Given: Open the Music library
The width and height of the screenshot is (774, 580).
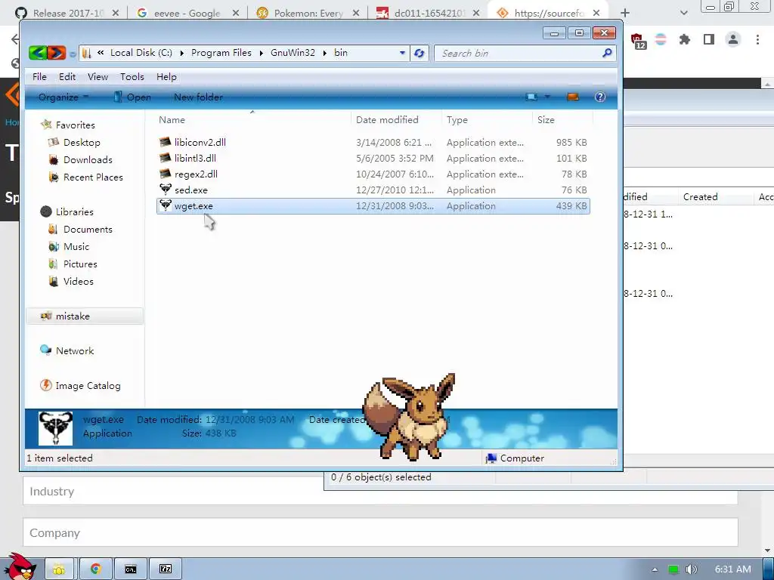Looking at the screenshot, I should coord(76,246).
